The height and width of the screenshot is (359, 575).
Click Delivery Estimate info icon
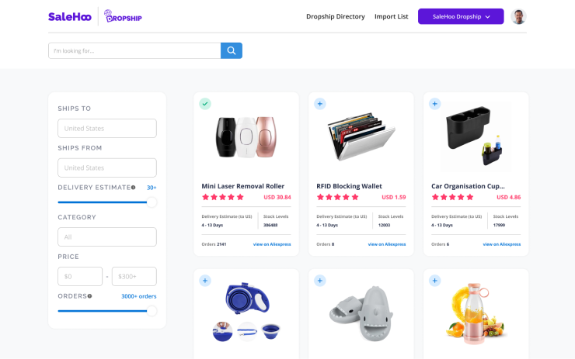(133, 188)
